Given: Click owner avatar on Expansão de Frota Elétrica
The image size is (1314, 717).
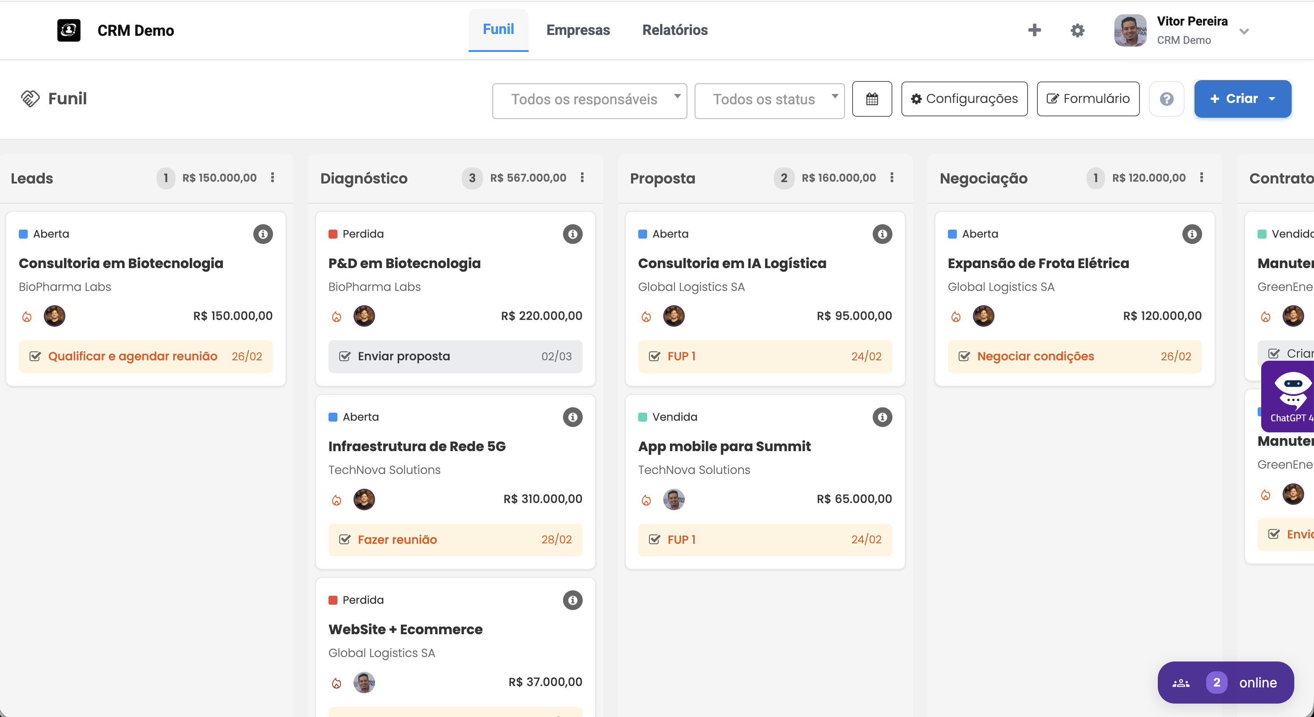Looking at the screenshot, I should click(x=983, y=316).
